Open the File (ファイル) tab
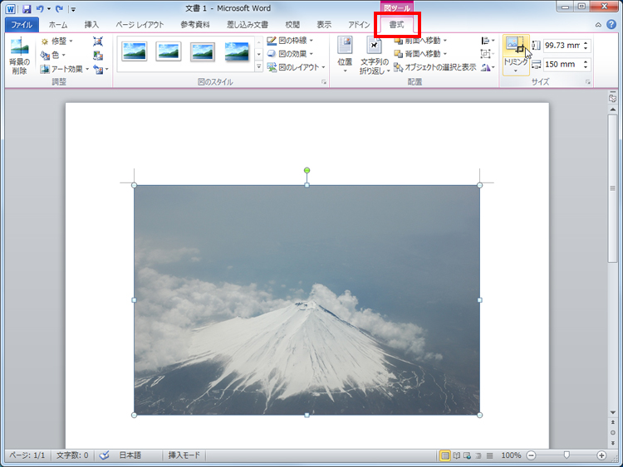The image size is (623, 467). 22,25
